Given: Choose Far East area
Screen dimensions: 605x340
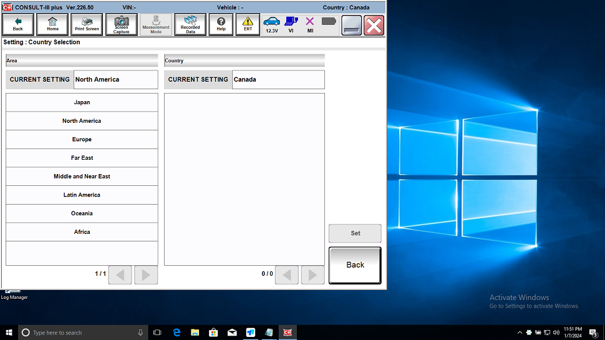Looking at the screenshot, I should [x=82, y=158].
